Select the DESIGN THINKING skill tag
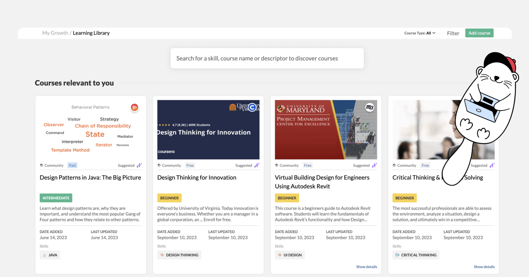 179,255
